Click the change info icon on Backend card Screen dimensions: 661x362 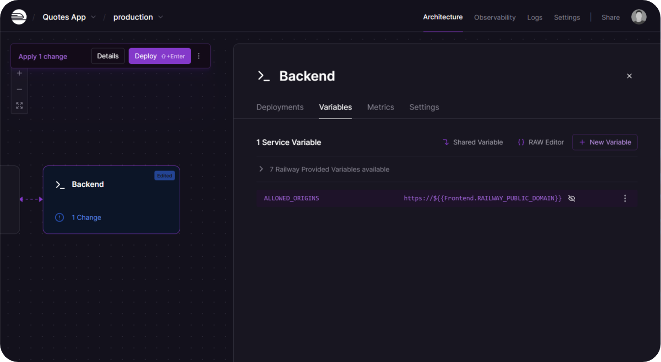click(x=60, y=218)
